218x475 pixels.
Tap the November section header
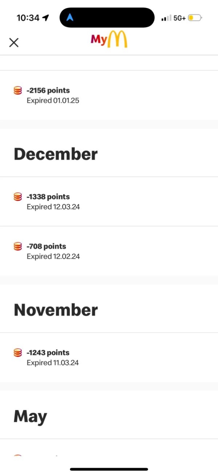(x=56, y=310)
